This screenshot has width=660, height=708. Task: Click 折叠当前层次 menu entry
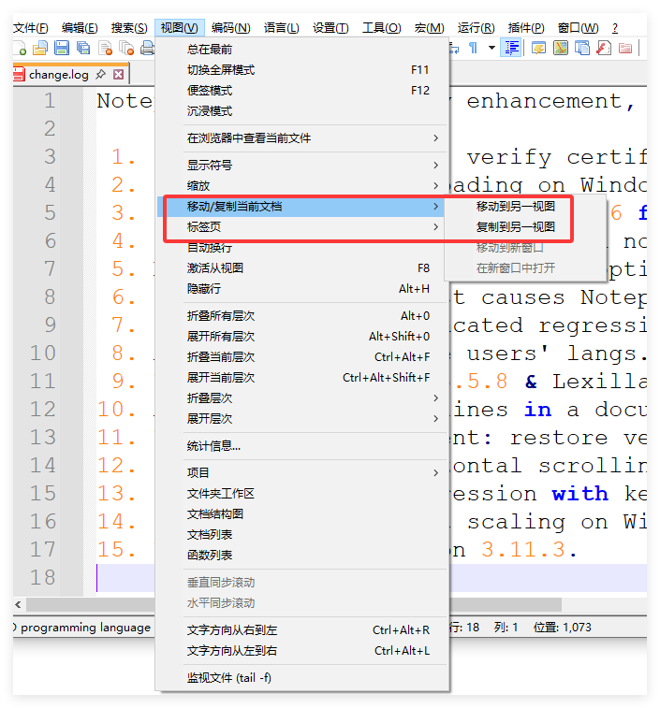tap(302, 357)
